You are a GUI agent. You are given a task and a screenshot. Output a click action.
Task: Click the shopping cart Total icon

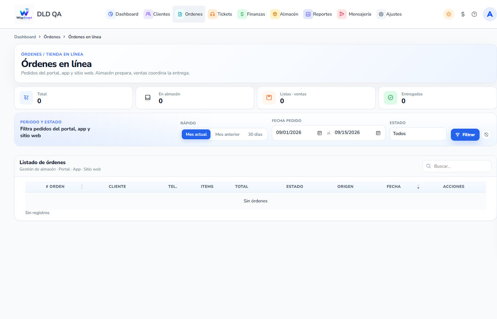[26, 97]
